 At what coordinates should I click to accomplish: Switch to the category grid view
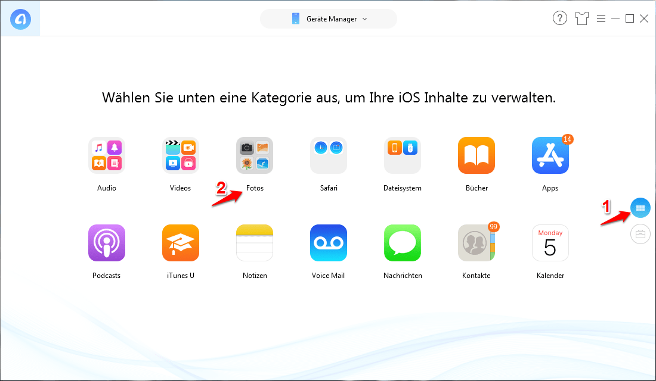pos(640,208)
